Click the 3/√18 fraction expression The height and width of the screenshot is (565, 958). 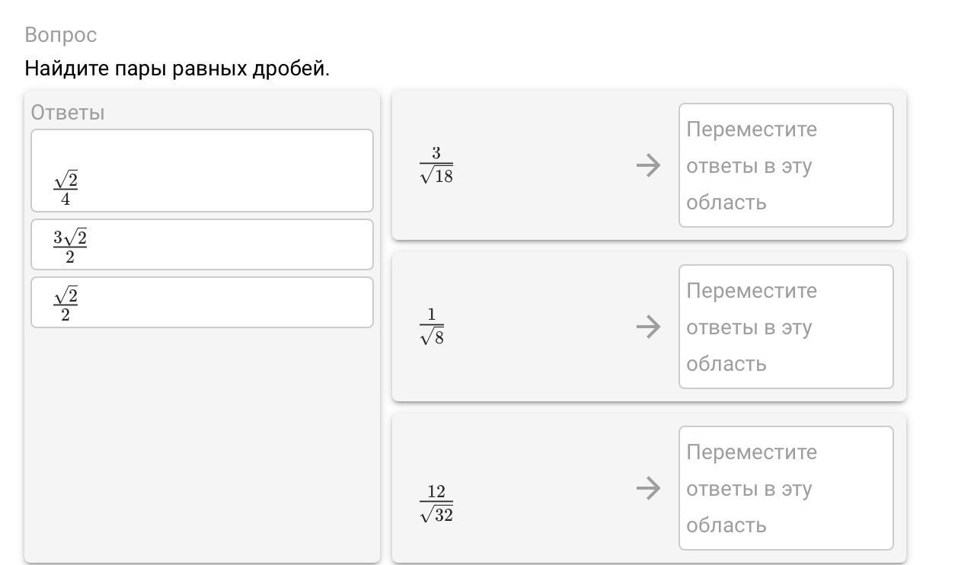(x=436, y=165)
